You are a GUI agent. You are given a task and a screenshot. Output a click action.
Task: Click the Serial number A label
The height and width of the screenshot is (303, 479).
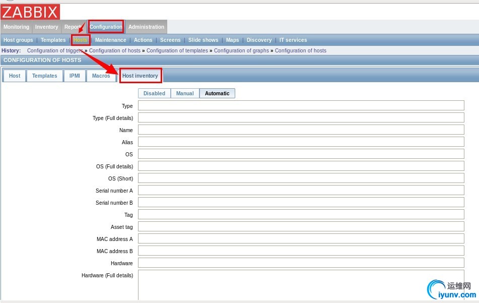point(114,191)
